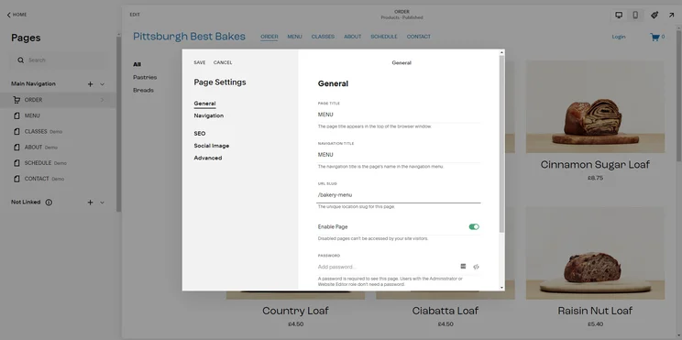This screenshot has height=340, width=682.
Task: Click CANCEL in Page Settings
Action: (223, 62)
